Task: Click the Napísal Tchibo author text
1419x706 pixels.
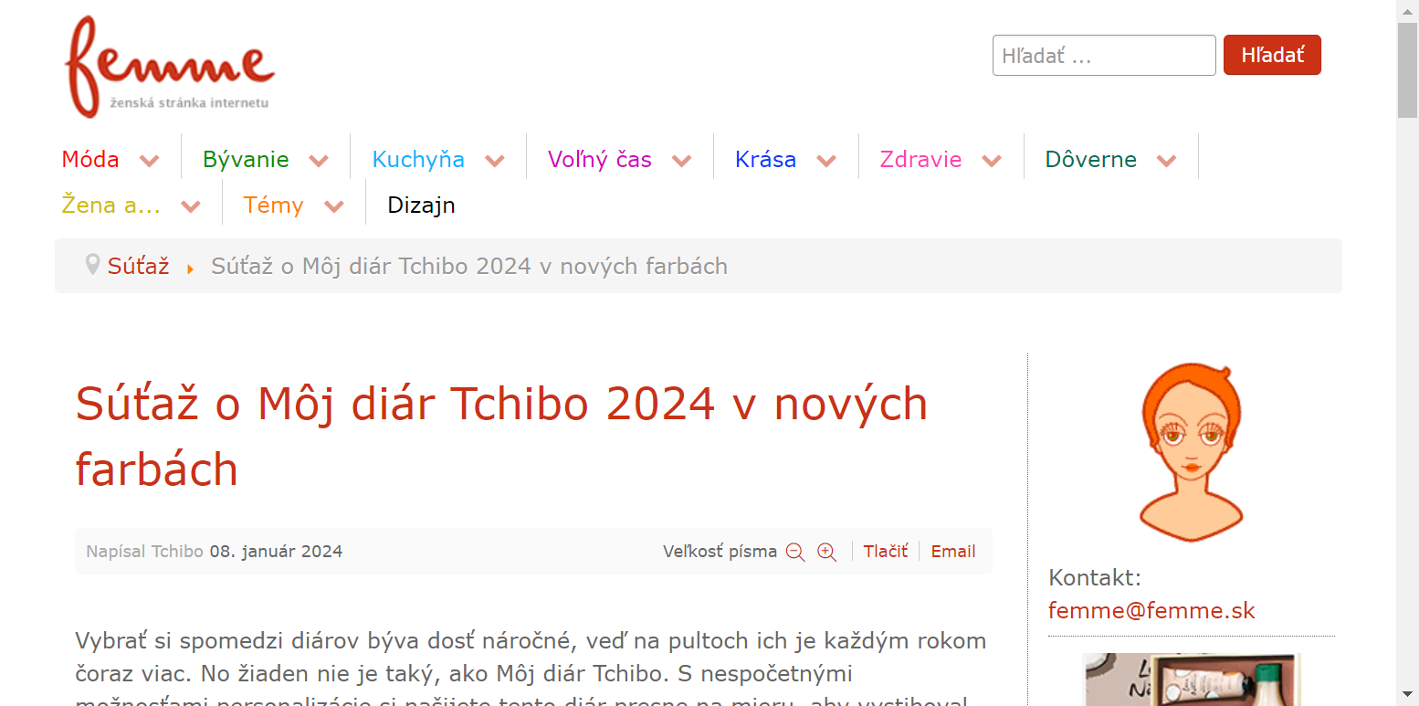Action: 144,551
